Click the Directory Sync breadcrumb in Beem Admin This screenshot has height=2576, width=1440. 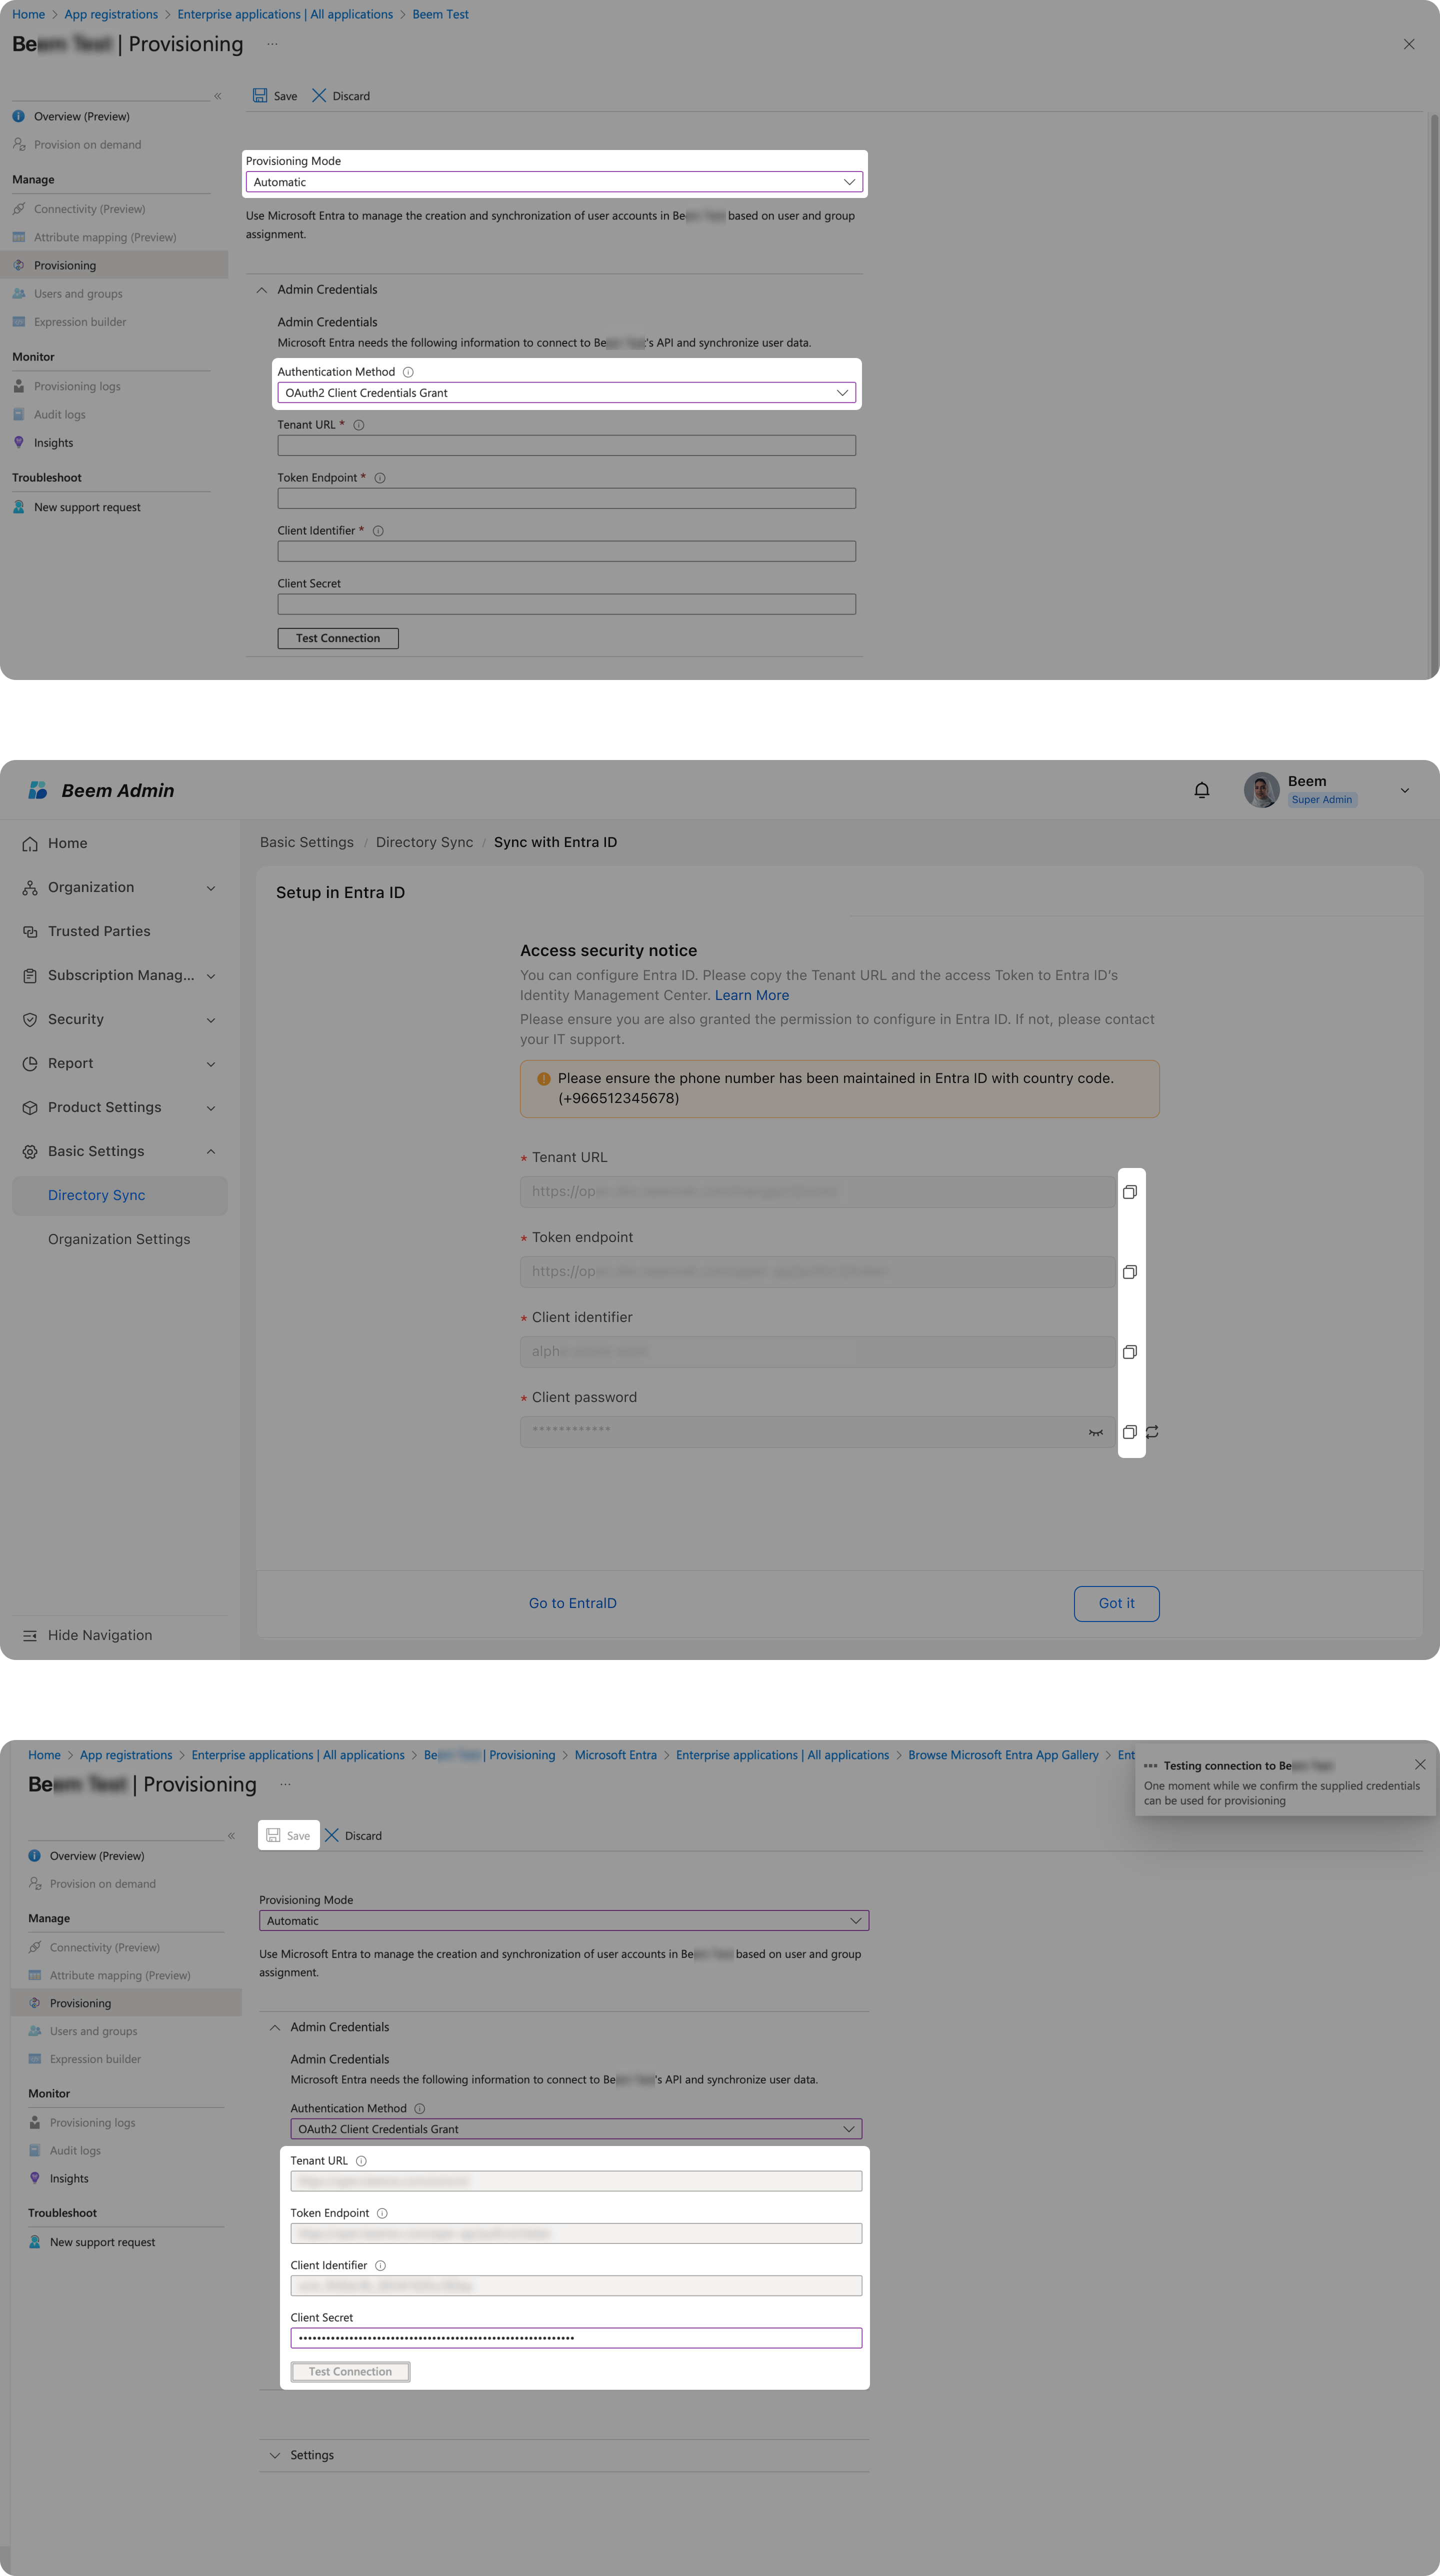click(425, 842)
